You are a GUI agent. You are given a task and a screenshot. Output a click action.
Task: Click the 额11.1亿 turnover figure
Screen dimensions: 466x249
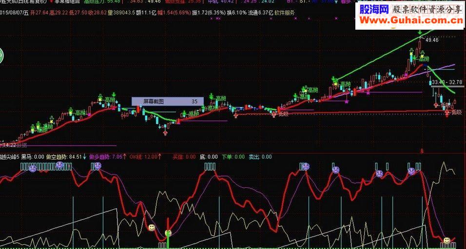pyautogui.click(x=146, y=13)
